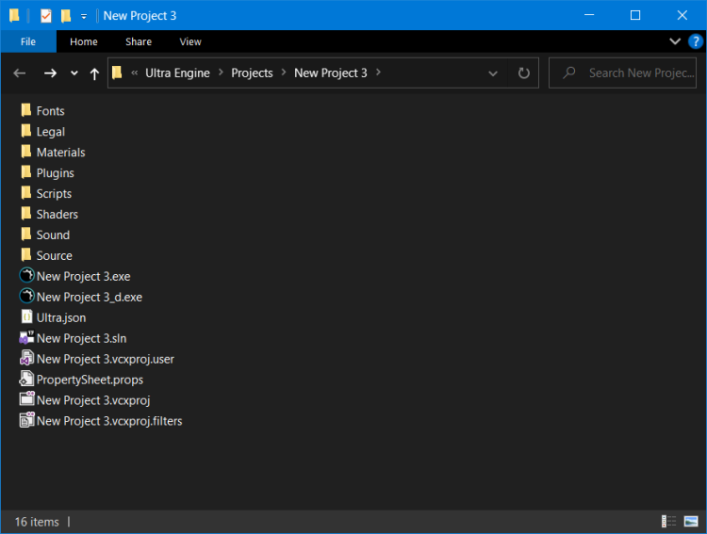Image resolution: width=707 pixels, height=534 pixels.
Task: Switch to large thumbnails view layout
Action: pos(691,522)
